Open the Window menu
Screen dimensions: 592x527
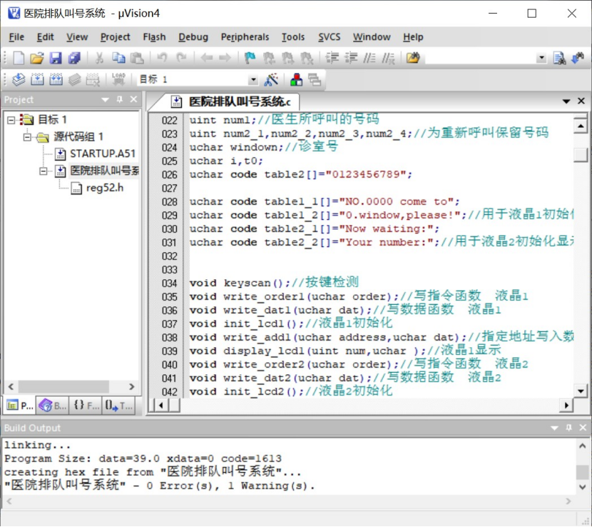pyautogui.click(x=372, y=37)
